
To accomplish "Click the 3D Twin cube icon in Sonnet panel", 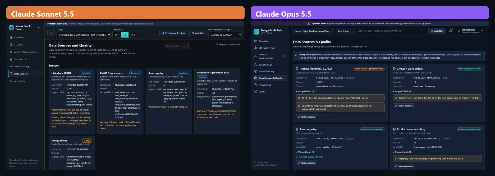I will click(11, 45).
